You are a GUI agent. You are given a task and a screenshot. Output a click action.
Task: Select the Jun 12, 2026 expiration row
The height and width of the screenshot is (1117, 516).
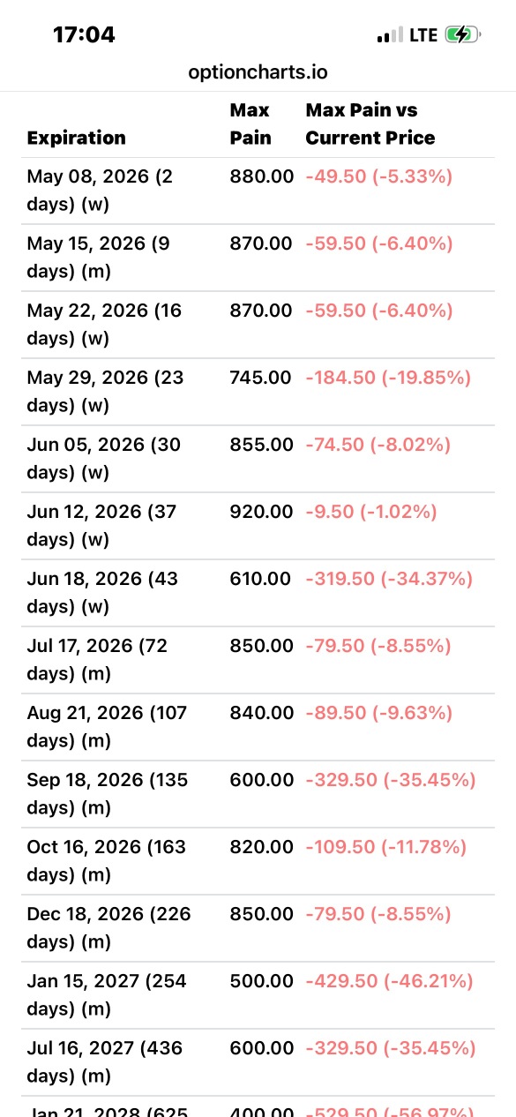258,526
